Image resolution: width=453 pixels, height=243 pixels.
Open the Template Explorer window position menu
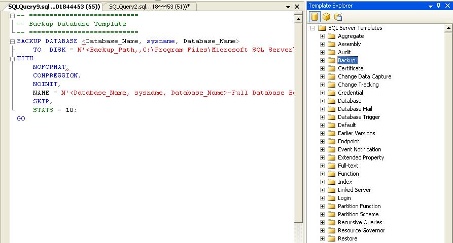(x=431, y=6)
